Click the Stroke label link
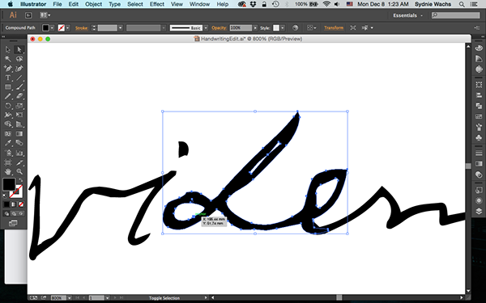 [81, 27]
